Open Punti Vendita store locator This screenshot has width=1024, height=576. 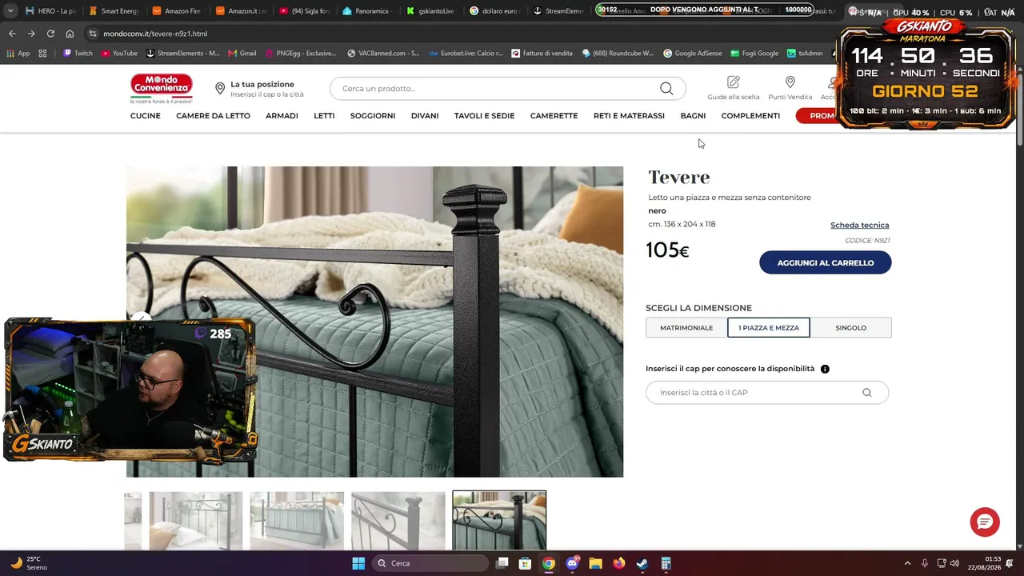coord(790,88)
